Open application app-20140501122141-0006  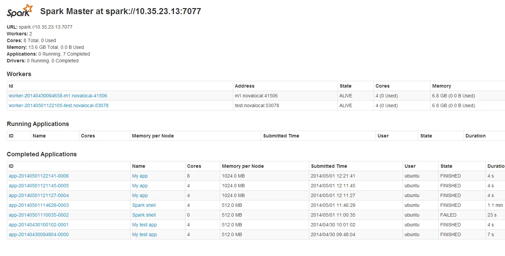39,176
